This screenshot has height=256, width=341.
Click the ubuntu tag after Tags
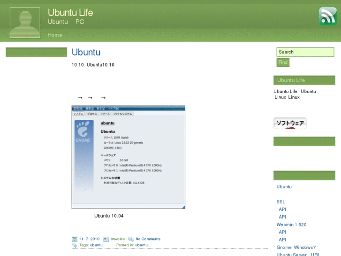(x=97, y=245)
